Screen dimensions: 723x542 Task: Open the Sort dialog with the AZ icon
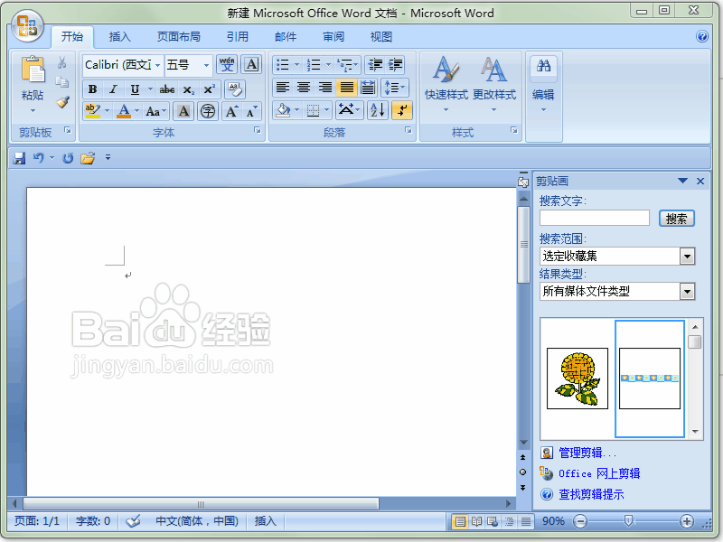click(376, 110)
